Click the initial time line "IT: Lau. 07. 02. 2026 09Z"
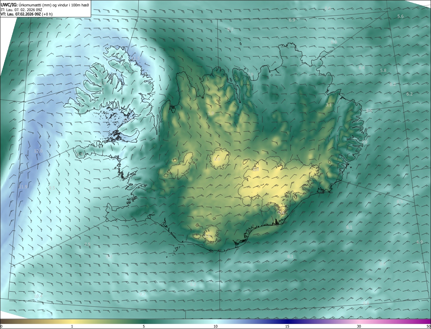 pyautogui.click(x=21, y=10)
